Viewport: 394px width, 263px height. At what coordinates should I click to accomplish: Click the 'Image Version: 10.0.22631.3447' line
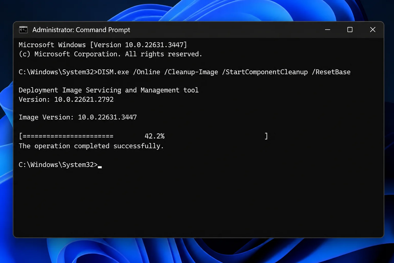pos(78,117)
